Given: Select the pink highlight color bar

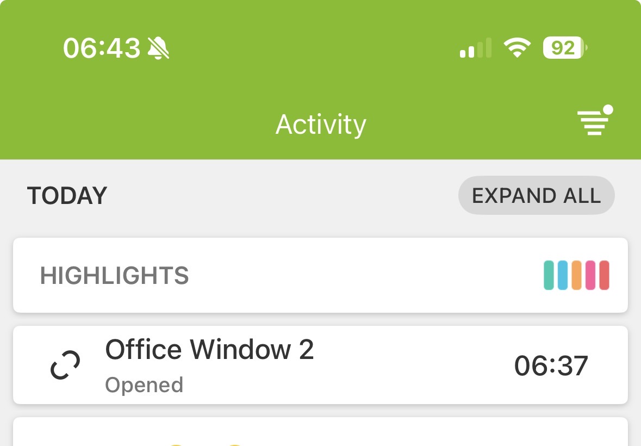Looking at the screenshot, I should (x=590, y=275).
